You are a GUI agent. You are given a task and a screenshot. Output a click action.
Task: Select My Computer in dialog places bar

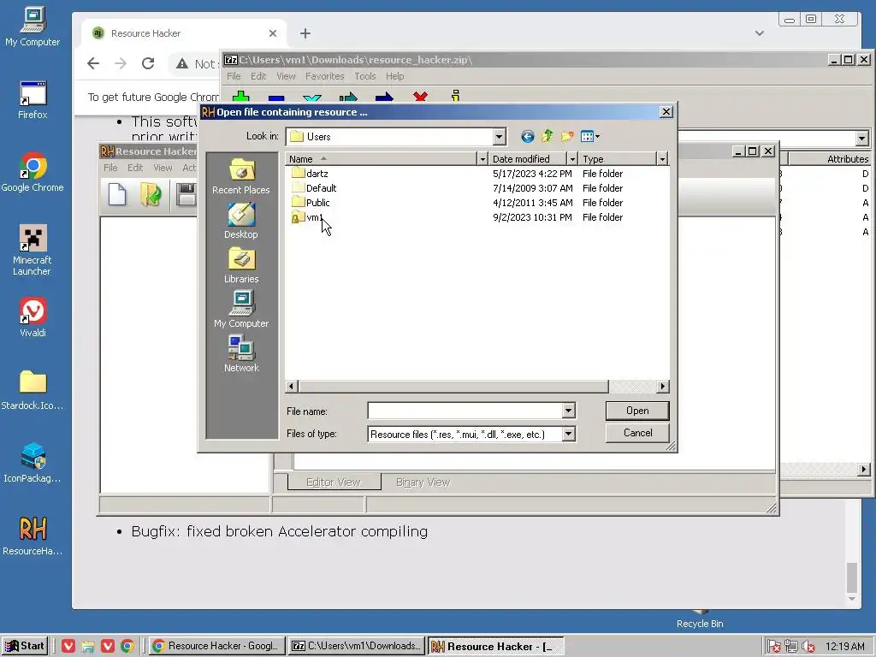(241, 310)
